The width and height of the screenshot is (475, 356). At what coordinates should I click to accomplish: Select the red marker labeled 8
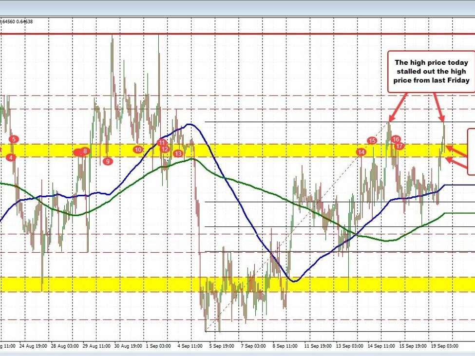pyautogui.click(x=85, y=151)
